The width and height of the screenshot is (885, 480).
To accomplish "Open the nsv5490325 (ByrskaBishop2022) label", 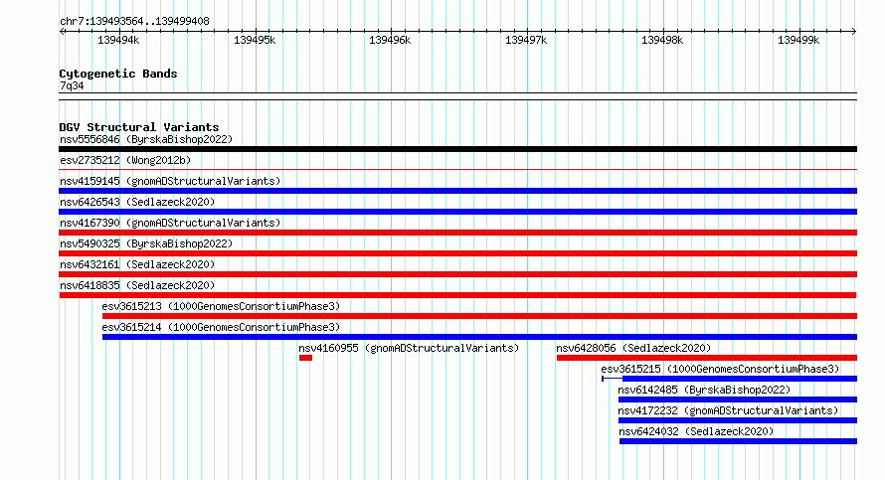I will tap(146, 243).
